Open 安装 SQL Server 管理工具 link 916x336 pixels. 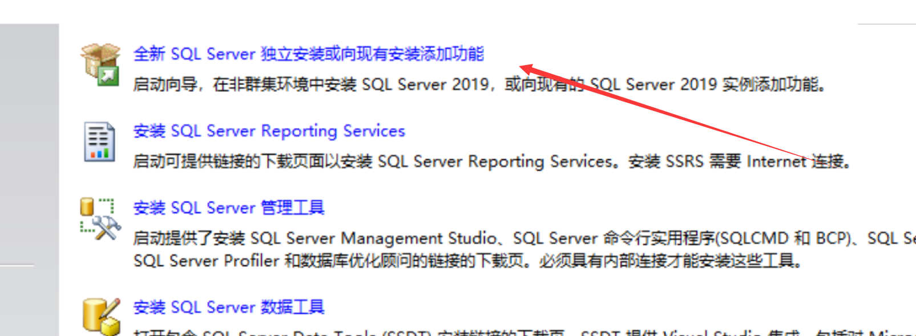click(229, 208)
